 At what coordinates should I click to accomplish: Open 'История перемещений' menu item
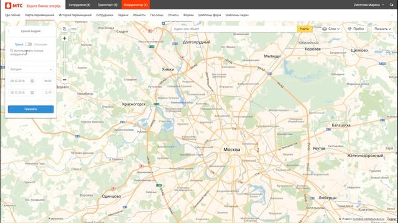75,15
